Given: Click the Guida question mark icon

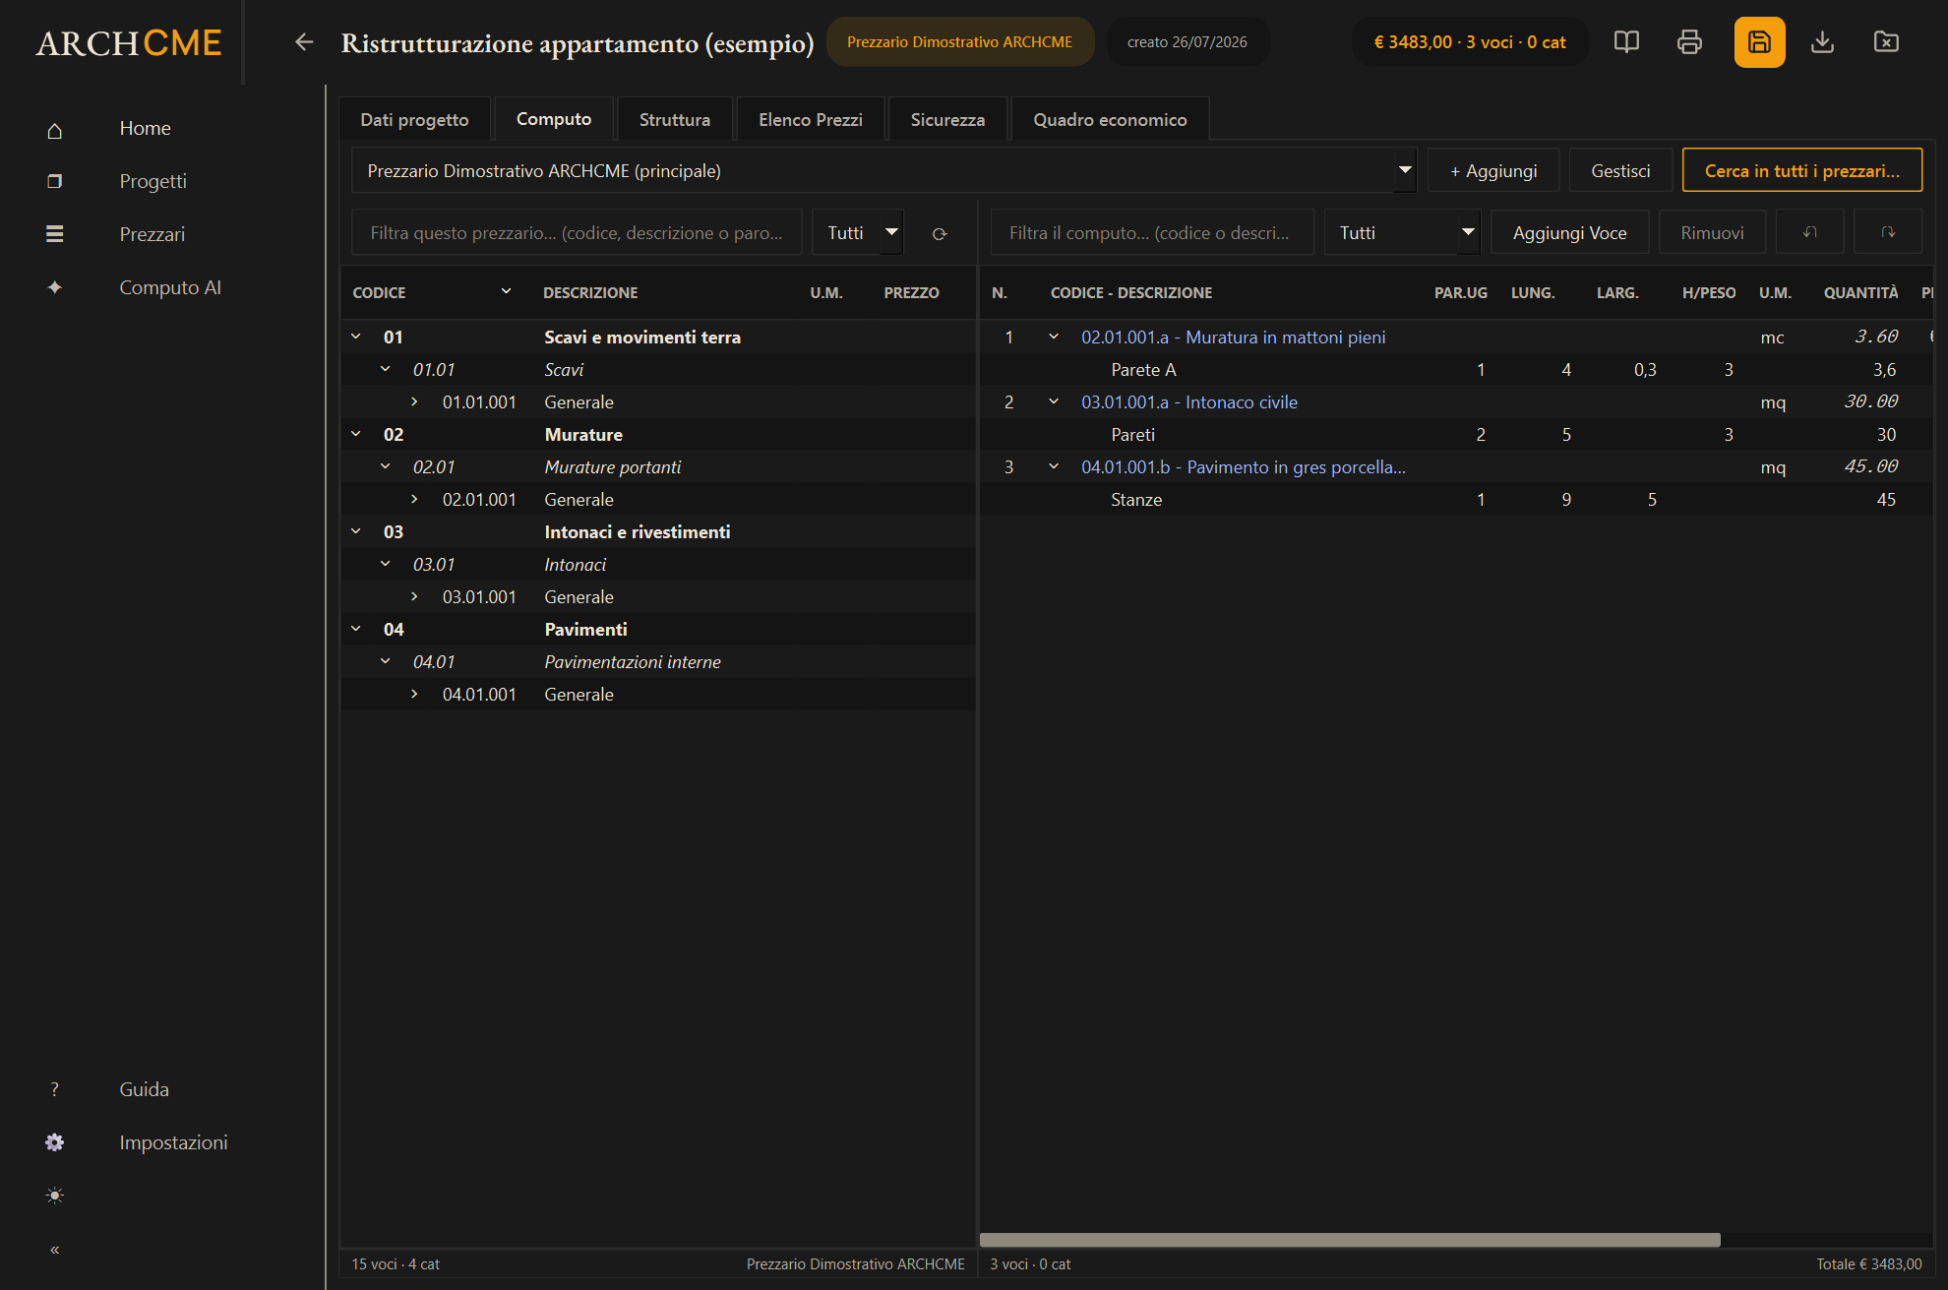Looking at the screenshot, I should (55, 1089).
